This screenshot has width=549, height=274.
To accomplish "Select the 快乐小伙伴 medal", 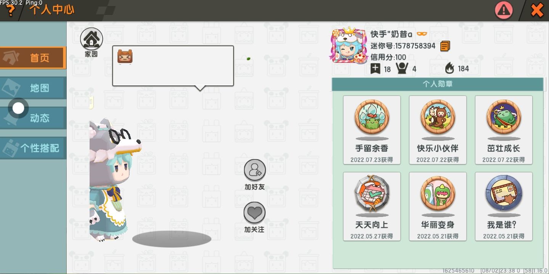I will [438, 130].
